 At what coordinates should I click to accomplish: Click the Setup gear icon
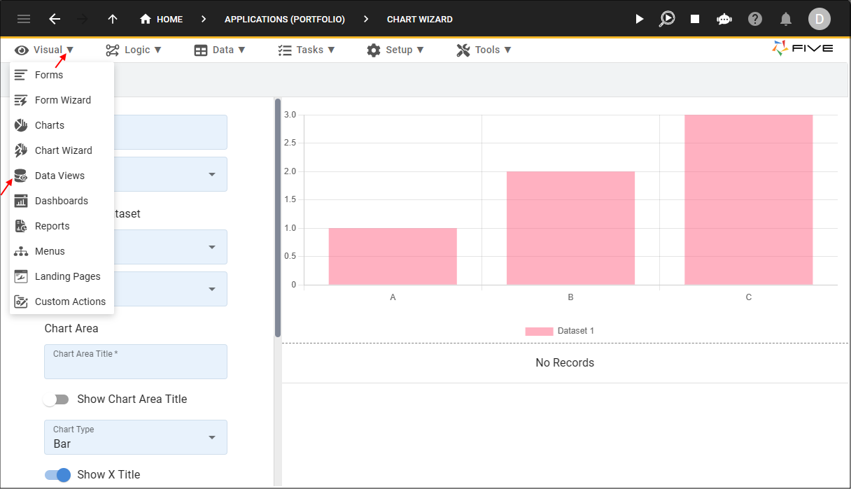(x=374, y=50)
